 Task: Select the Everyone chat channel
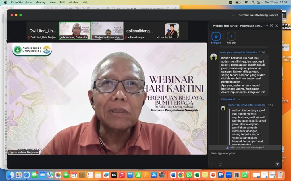coord(216,36)
